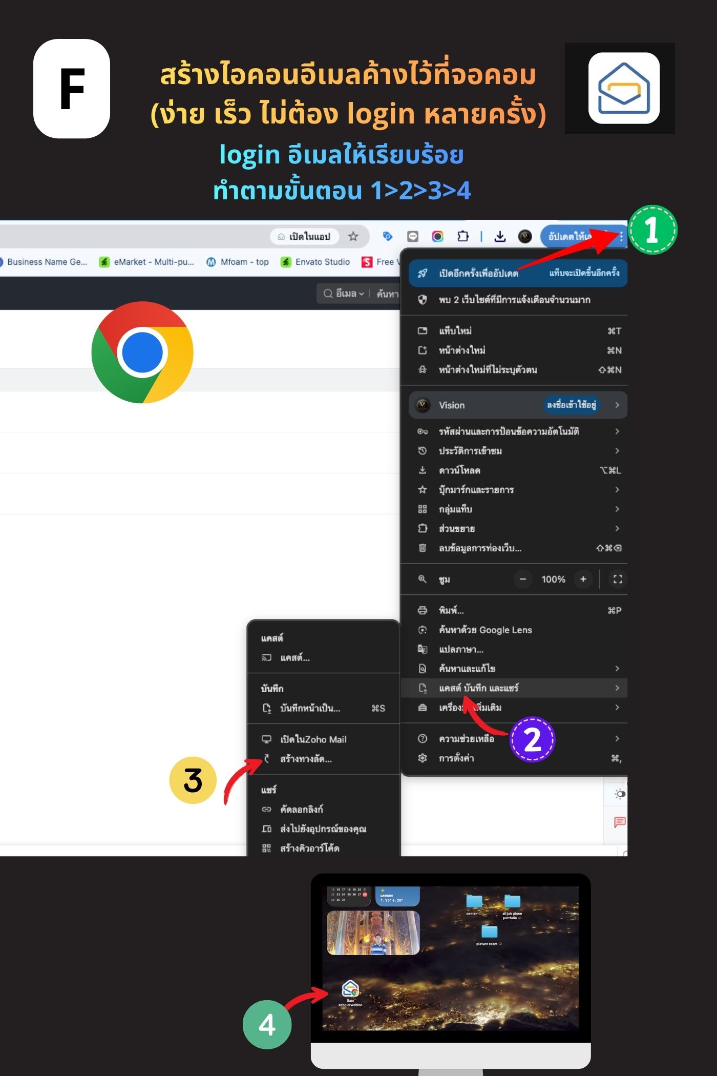This screenshot has height=1076, width=717.
Task: Select the พบ 2 เว็บไซต์ notification warning item
Action: tap(514, 300)
